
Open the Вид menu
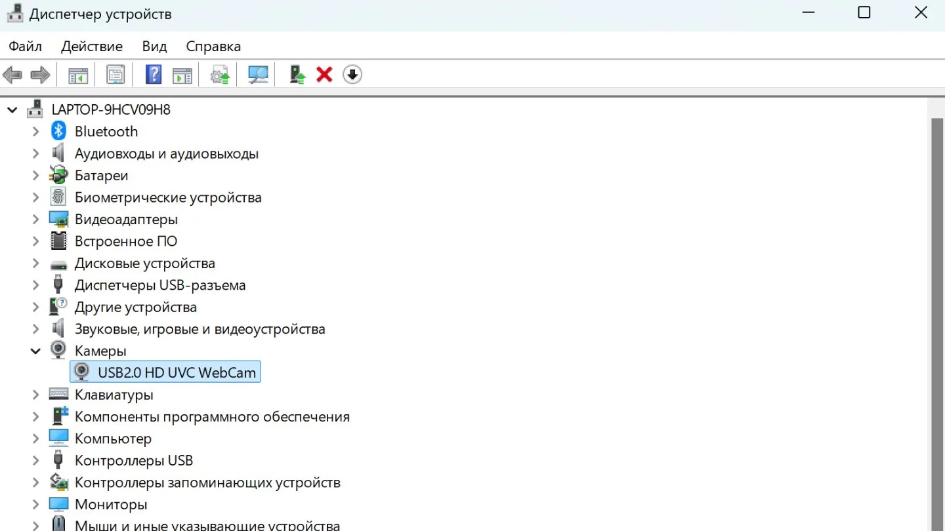point(154,47)
